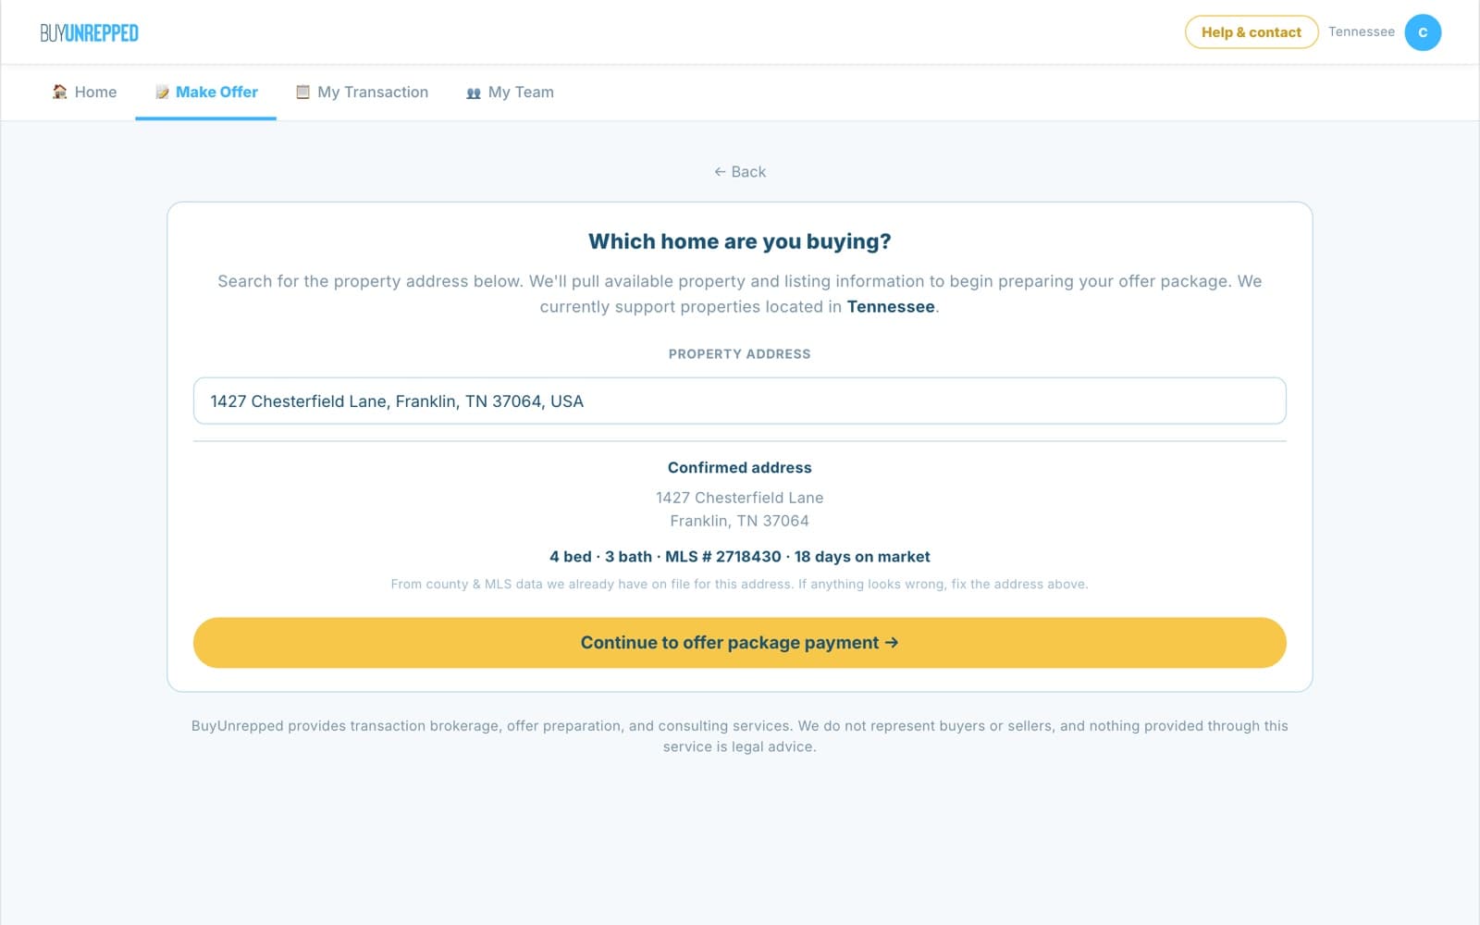This screenshot has width=1480, height=925.
Task: Click the Tennessee label in the header
Action: pyautogui.click(x=1362, y=31)
